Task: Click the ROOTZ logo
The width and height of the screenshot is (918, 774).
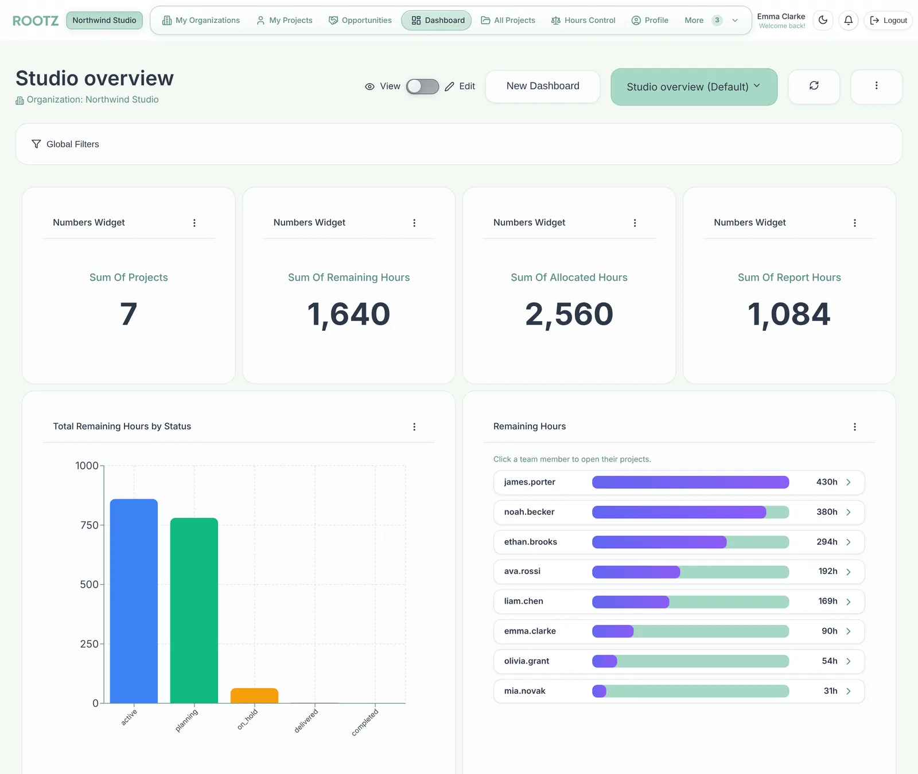Action: [x=36, y=21]
